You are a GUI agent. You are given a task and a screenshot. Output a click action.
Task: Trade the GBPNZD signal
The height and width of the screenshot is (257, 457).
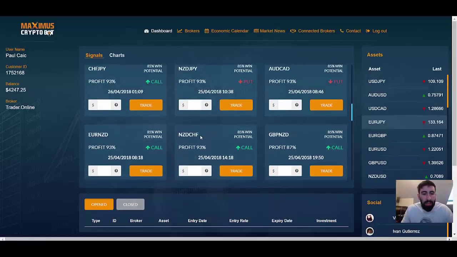click(326, 171)
